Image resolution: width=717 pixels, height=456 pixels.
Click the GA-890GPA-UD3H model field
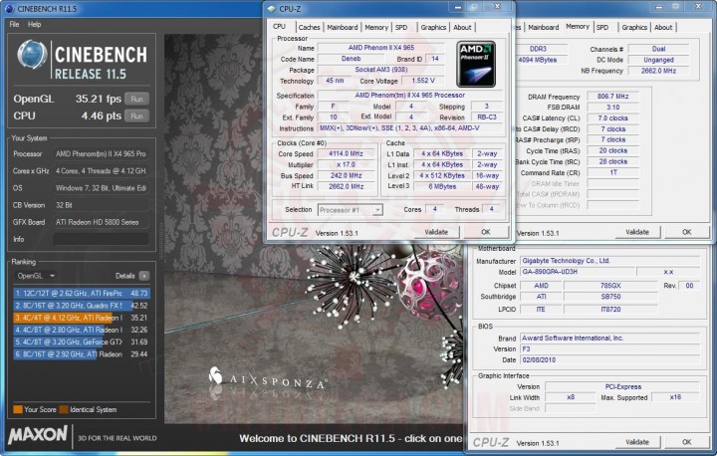[x=577, y=272]
